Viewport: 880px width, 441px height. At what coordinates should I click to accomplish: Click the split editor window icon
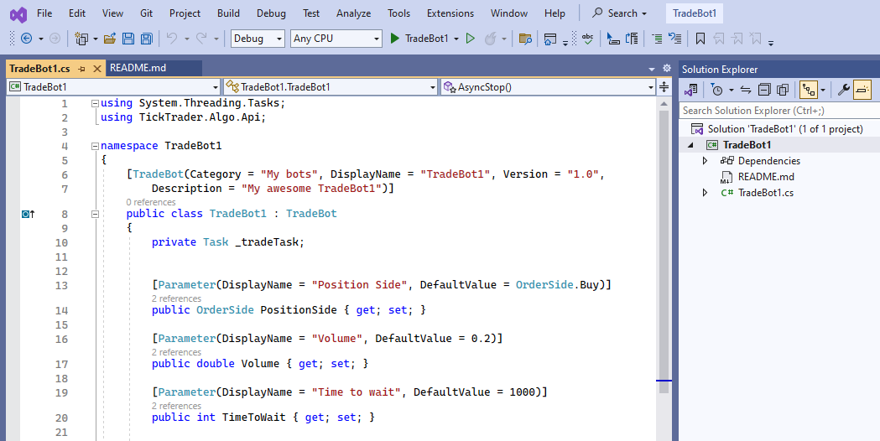click(x=664, y=86)
